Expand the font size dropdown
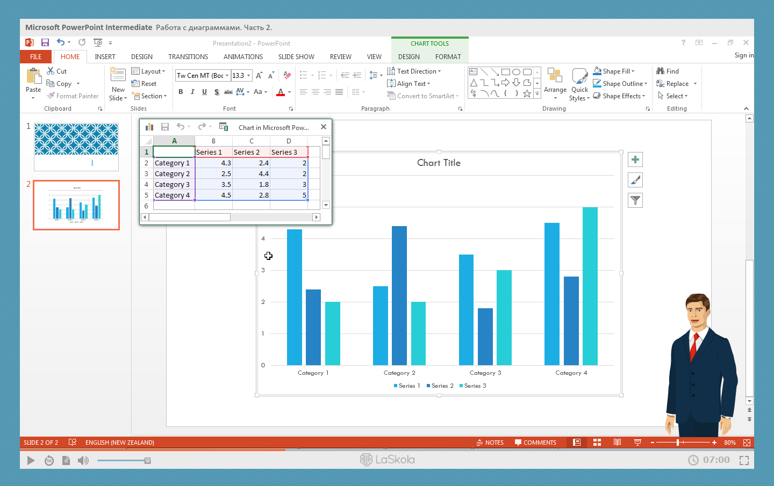Screen dimensions: 774x486 tap(249, 76)
